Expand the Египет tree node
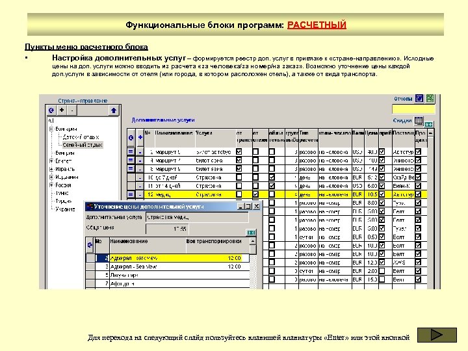 click(x=51, y=161)
